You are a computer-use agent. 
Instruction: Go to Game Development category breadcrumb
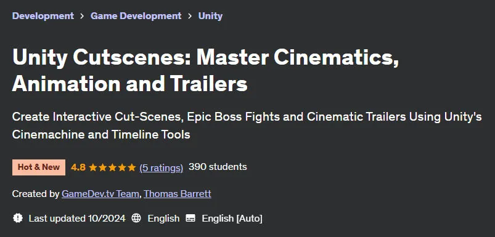click(136, 16)
